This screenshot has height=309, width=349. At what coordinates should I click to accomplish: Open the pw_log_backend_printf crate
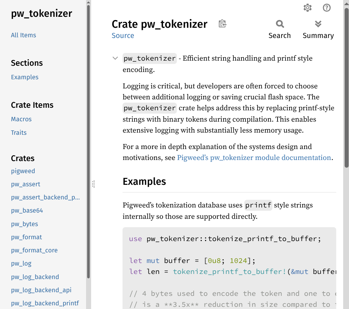pyautogui.click(x=45, y=303)
